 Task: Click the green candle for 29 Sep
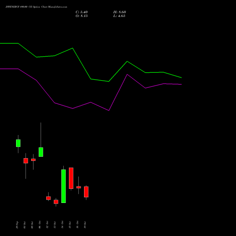(18, 143)
